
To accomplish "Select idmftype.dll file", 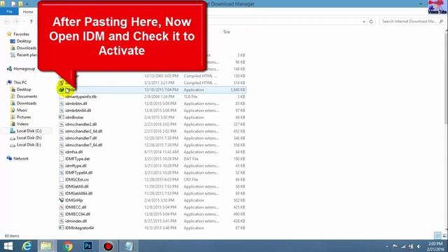I will pyautogui.click(x=76, y=166).
